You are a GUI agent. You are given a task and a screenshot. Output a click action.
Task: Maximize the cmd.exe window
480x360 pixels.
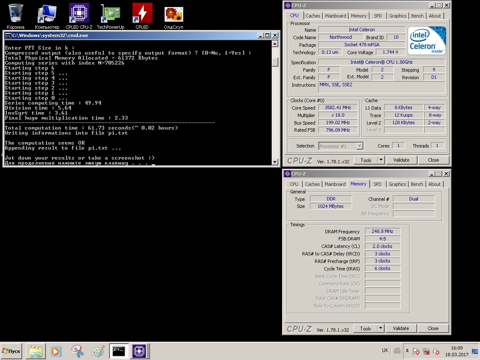(267, 35)
